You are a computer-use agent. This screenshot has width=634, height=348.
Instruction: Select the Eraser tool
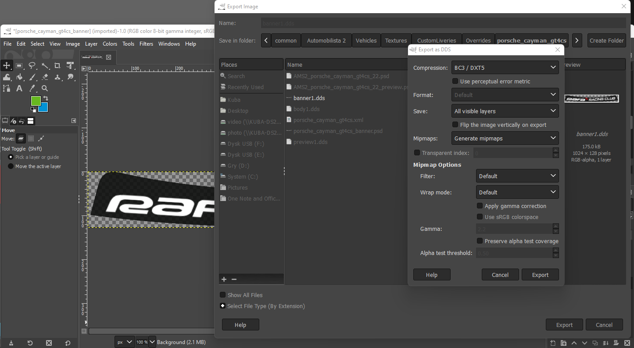45,77
